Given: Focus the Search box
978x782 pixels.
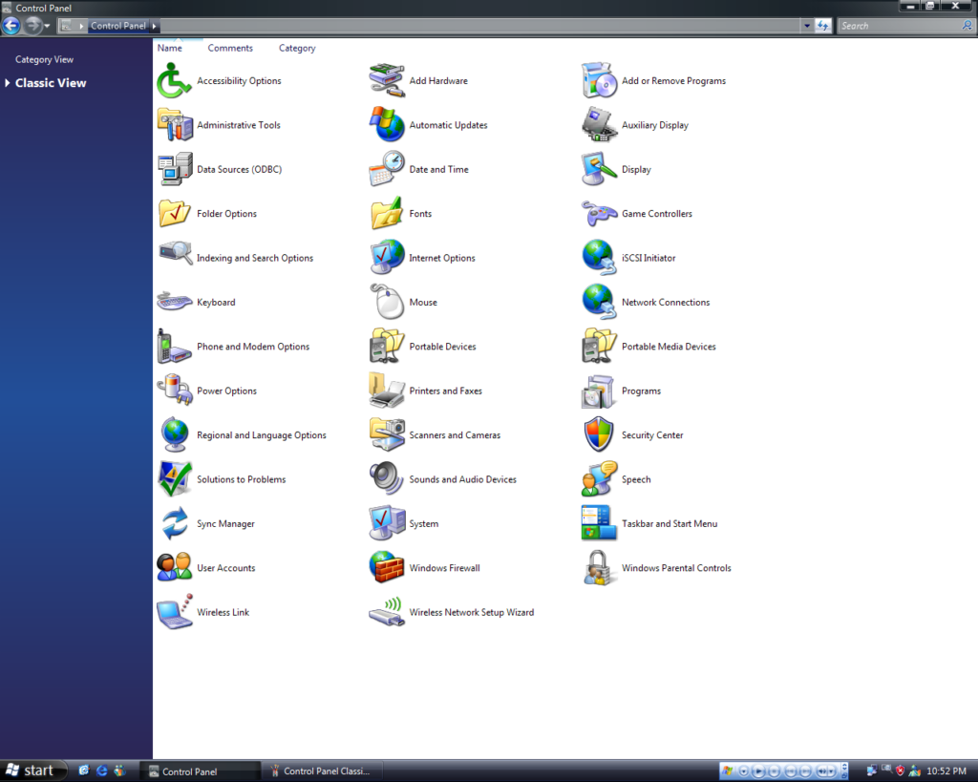Looking at the screenshot, I should pos(899,26).
